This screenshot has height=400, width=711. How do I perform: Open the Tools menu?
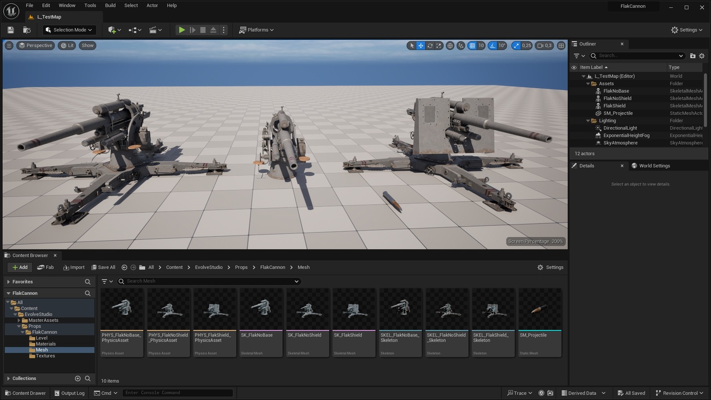click(90, 6)
